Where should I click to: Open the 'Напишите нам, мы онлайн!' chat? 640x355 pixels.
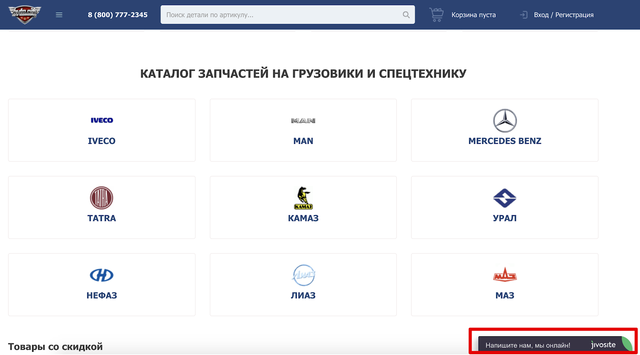pyautogui.click(x=528, y=345)
